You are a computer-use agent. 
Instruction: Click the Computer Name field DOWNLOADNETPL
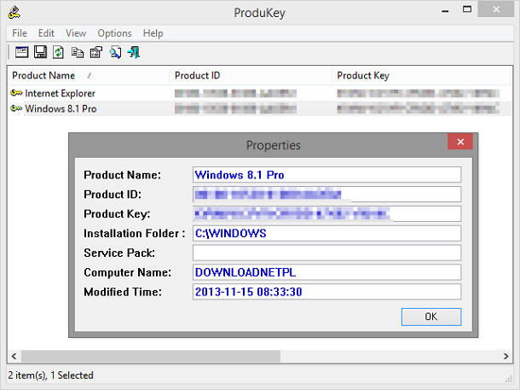326,272
